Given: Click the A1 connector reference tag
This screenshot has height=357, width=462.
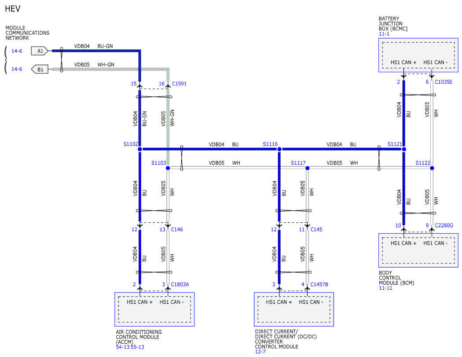Looking at the screenshot, I should pyautogui.click(x=40, y=51).
